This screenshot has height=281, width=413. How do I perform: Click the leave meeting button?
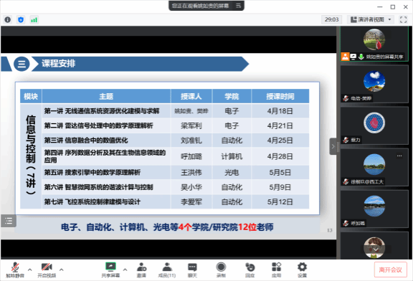[x=390, y=270]
